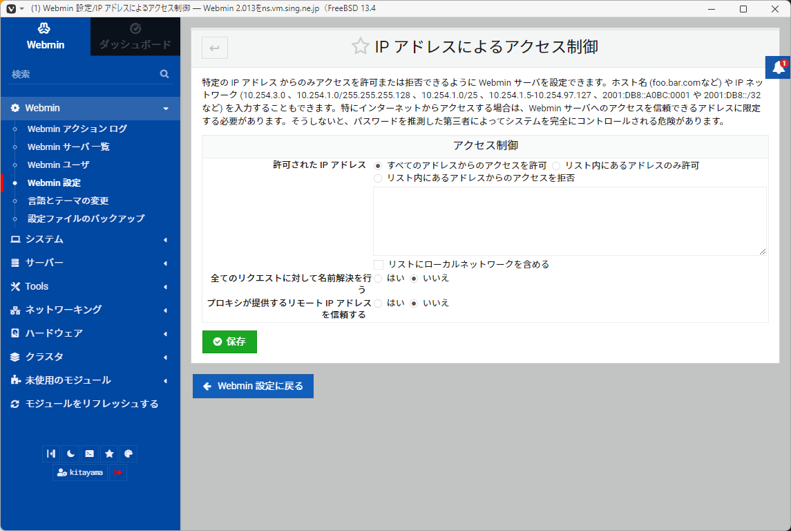The height and width of the screenshot is (531, 791).
Task: Click the クラスタ layers icon
Action: [x=15, y=357]
